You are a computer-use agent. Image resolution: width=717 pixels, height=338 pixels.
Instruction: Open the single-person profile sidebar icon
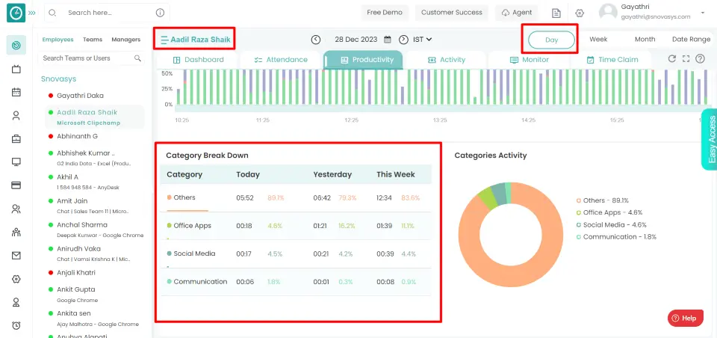(x=16, y=115)
